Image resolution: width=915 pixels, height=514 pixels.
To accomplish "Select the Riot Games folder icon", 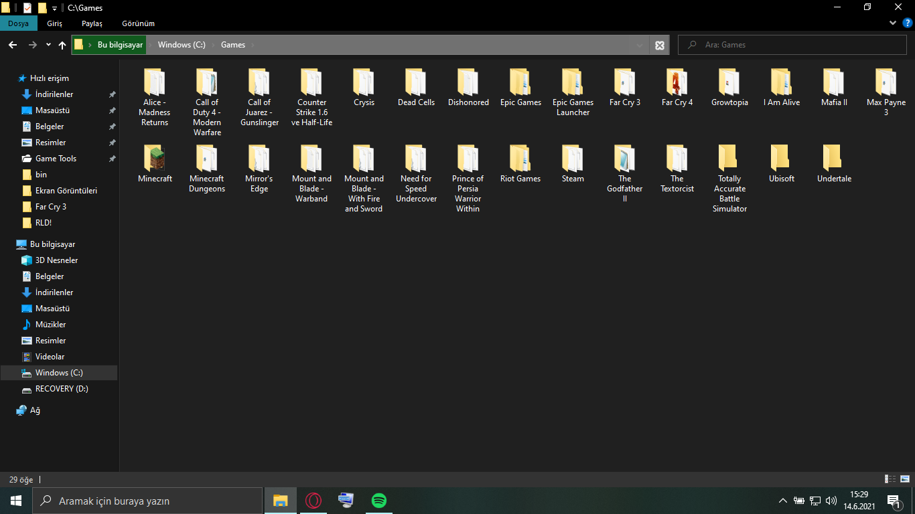I will coord(520,158).
